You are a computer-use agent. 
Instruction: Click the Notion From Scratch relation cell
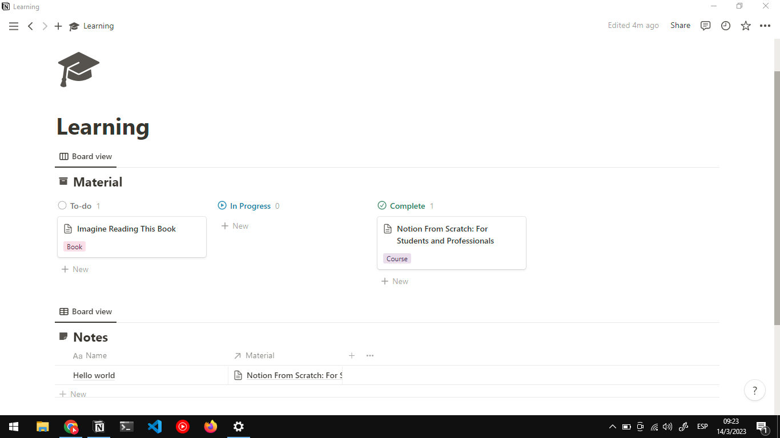[x=285, y=375]
